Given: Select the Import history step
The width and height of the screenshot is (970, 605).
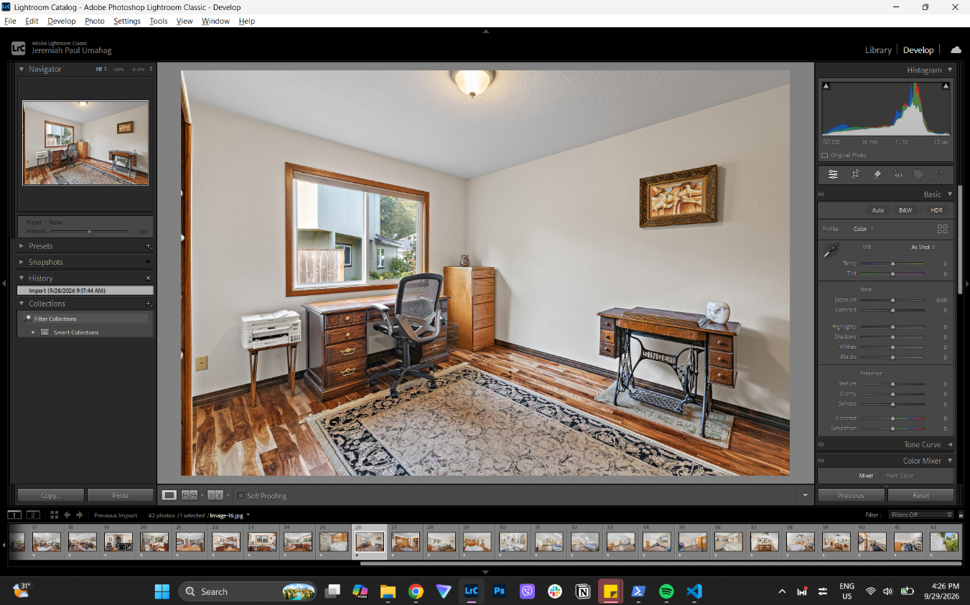Looking at the screenshot, I should (85, 291).
